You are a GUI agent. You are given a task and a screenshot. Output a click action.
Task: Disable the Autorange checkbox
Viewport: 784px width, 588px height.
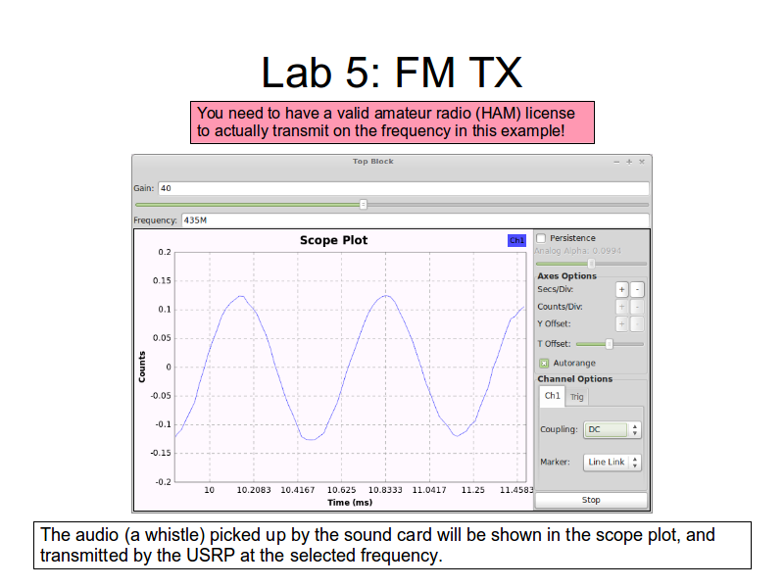tap(543, 363)
